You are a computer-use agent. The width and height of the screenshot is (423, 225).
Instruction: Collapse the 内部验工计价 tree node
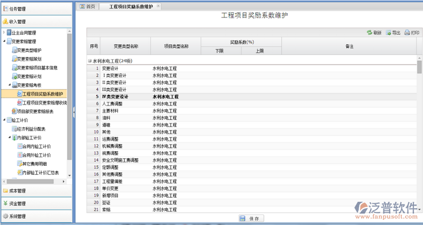point(10,138)
